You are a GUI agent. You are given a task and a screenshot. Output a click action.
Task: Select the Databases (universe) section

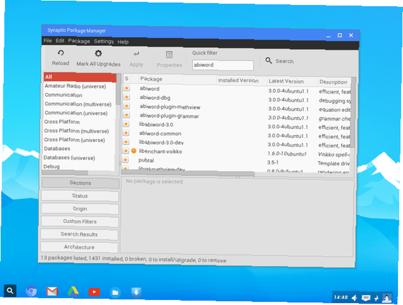[x=69, y=158]
